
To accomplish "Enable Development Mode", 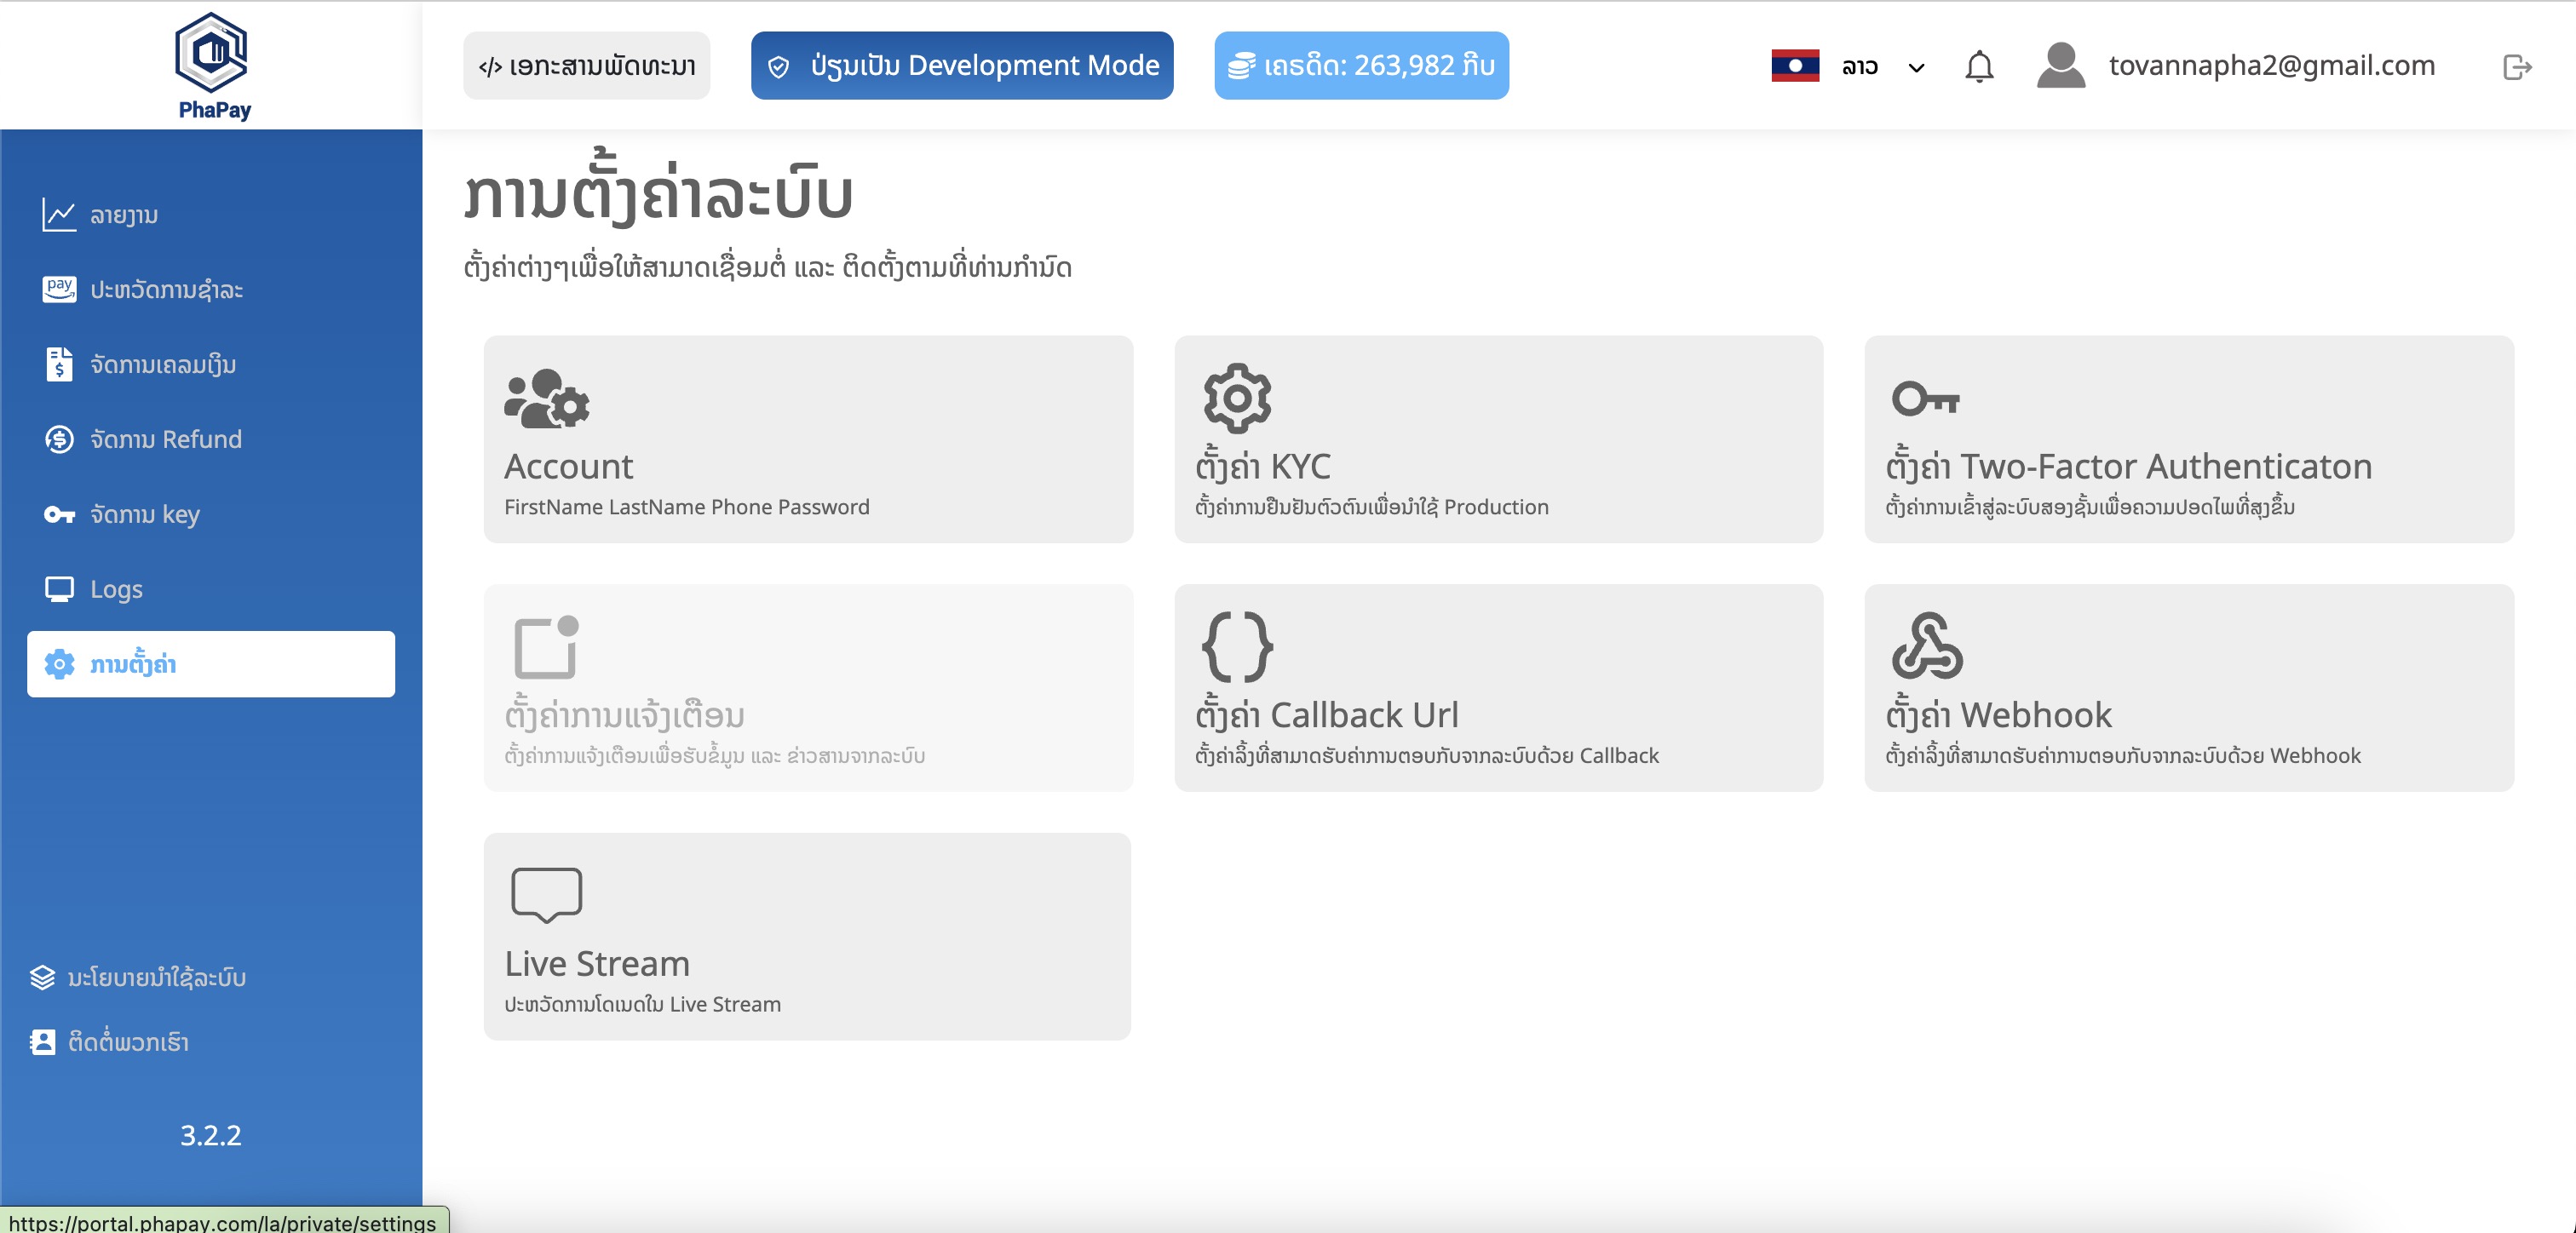I will pyautogui.click(x=962, y=65).
